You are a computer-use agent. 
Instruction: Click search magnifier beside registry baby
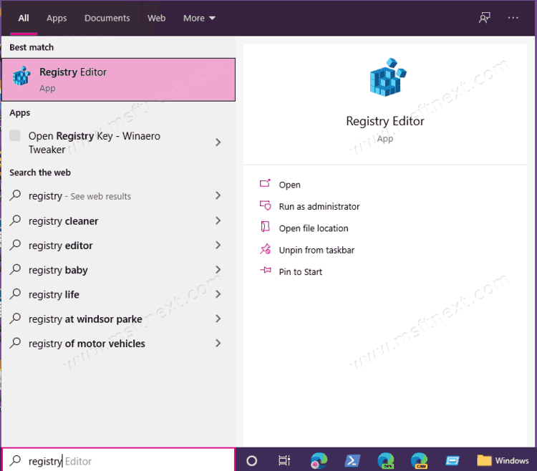coord(15,270)
